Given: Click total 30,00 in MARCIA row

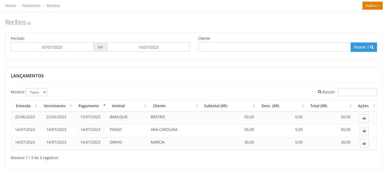Looking at the screenshot, I should (x=346, y=142).
